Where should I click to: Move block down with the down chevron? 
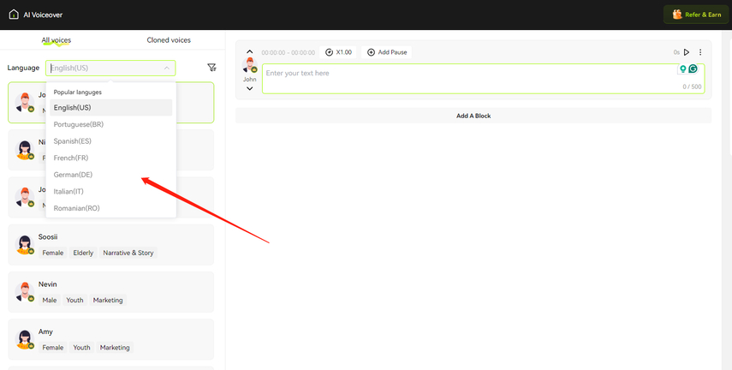tap(250, 89)
